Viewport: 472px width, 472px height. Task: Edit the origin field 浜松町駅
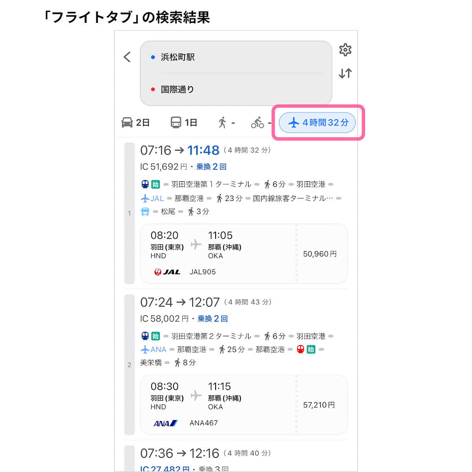pyautogui.click(x=236, y=57)
